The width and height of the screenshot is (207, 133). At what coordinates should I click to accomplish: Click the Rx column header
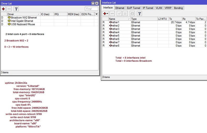(189, 19)
